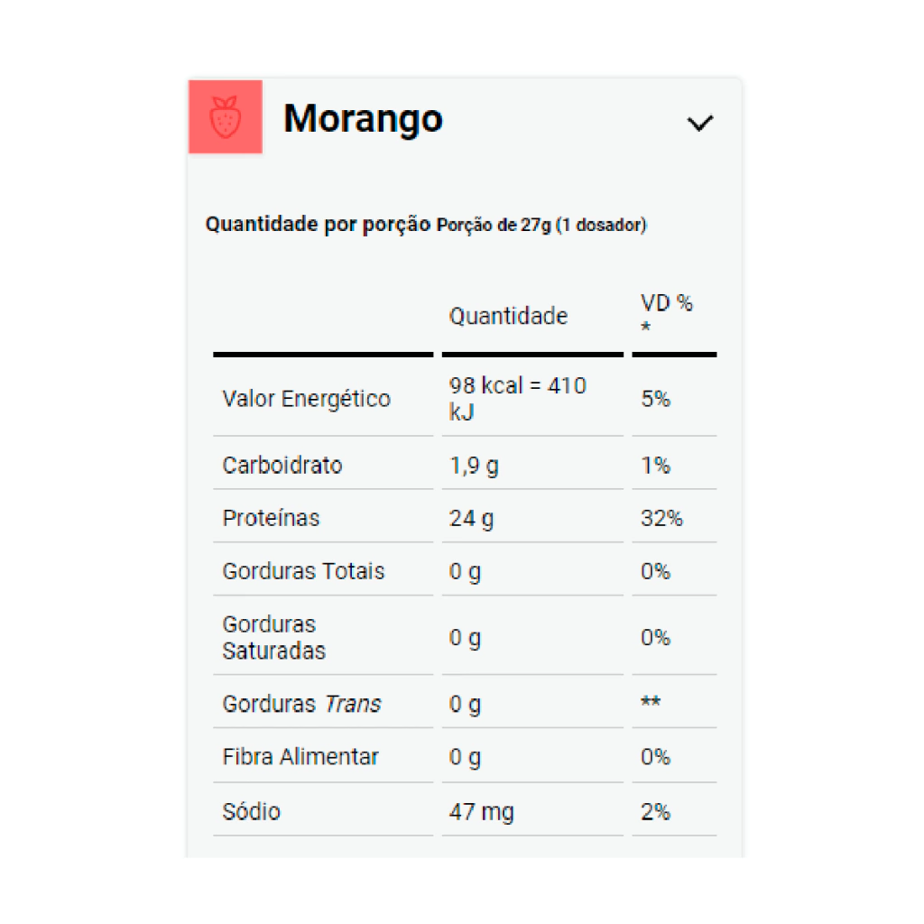
Task: Click the Quantidade column header
Action: [x=509, y=316]
